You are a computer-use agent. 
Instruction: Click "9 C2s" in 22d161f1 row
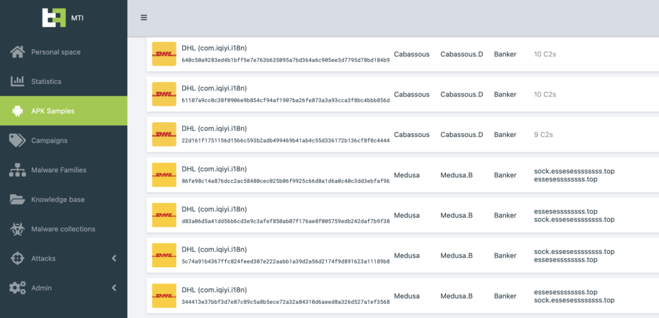(543, 135)
